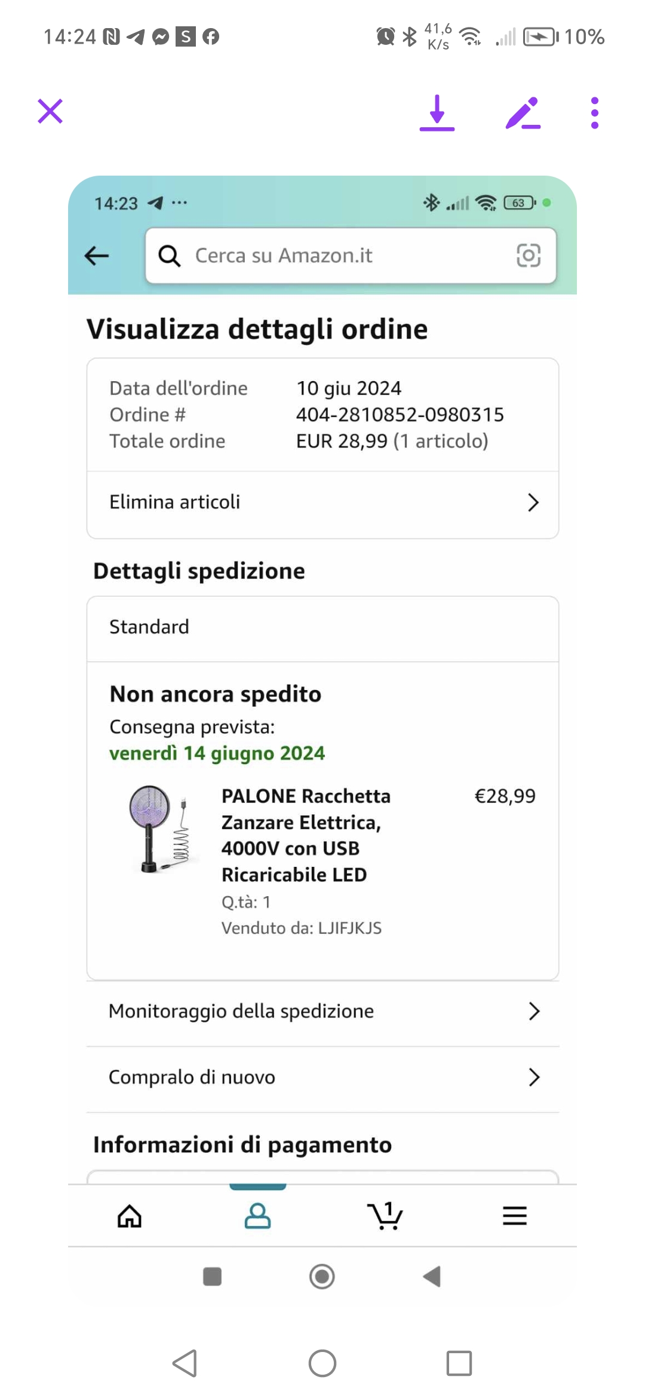Tap the camera scan icon in search

[528, 256]
